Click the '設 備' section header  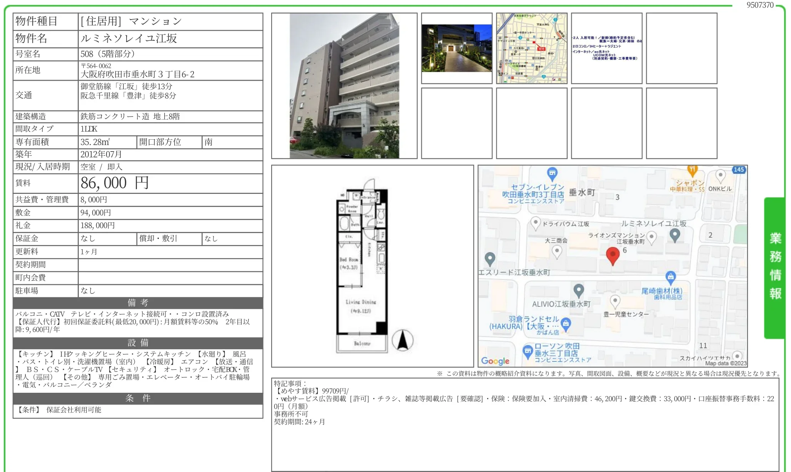point(138,343)
